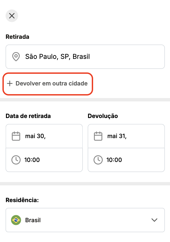Click the "Data de retirada" label

28,116
